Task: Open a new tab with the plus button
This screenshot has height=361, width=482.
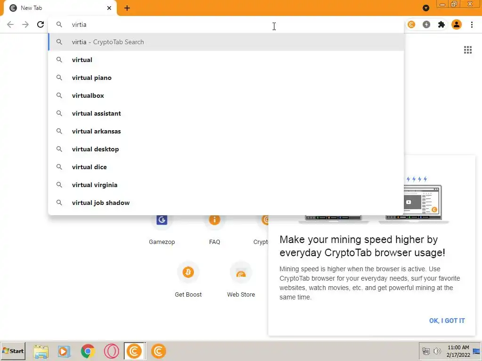Action: tap(127, 8)
